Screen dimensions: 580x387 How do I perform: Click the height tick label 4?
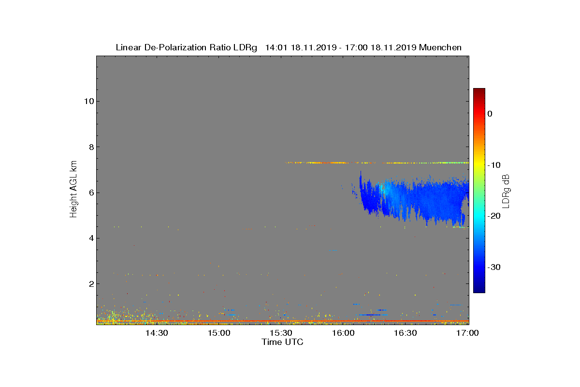point(90,238)
